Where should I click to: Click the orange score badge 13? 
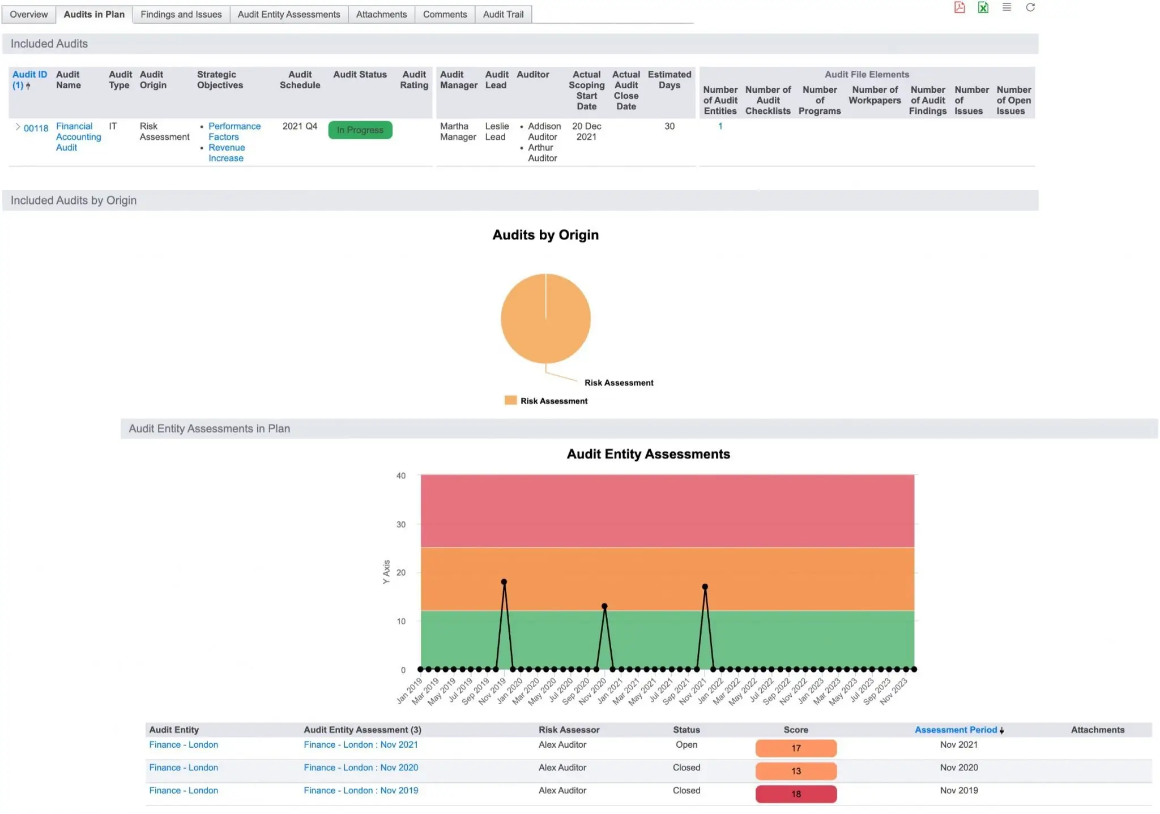tap(796, 771)
